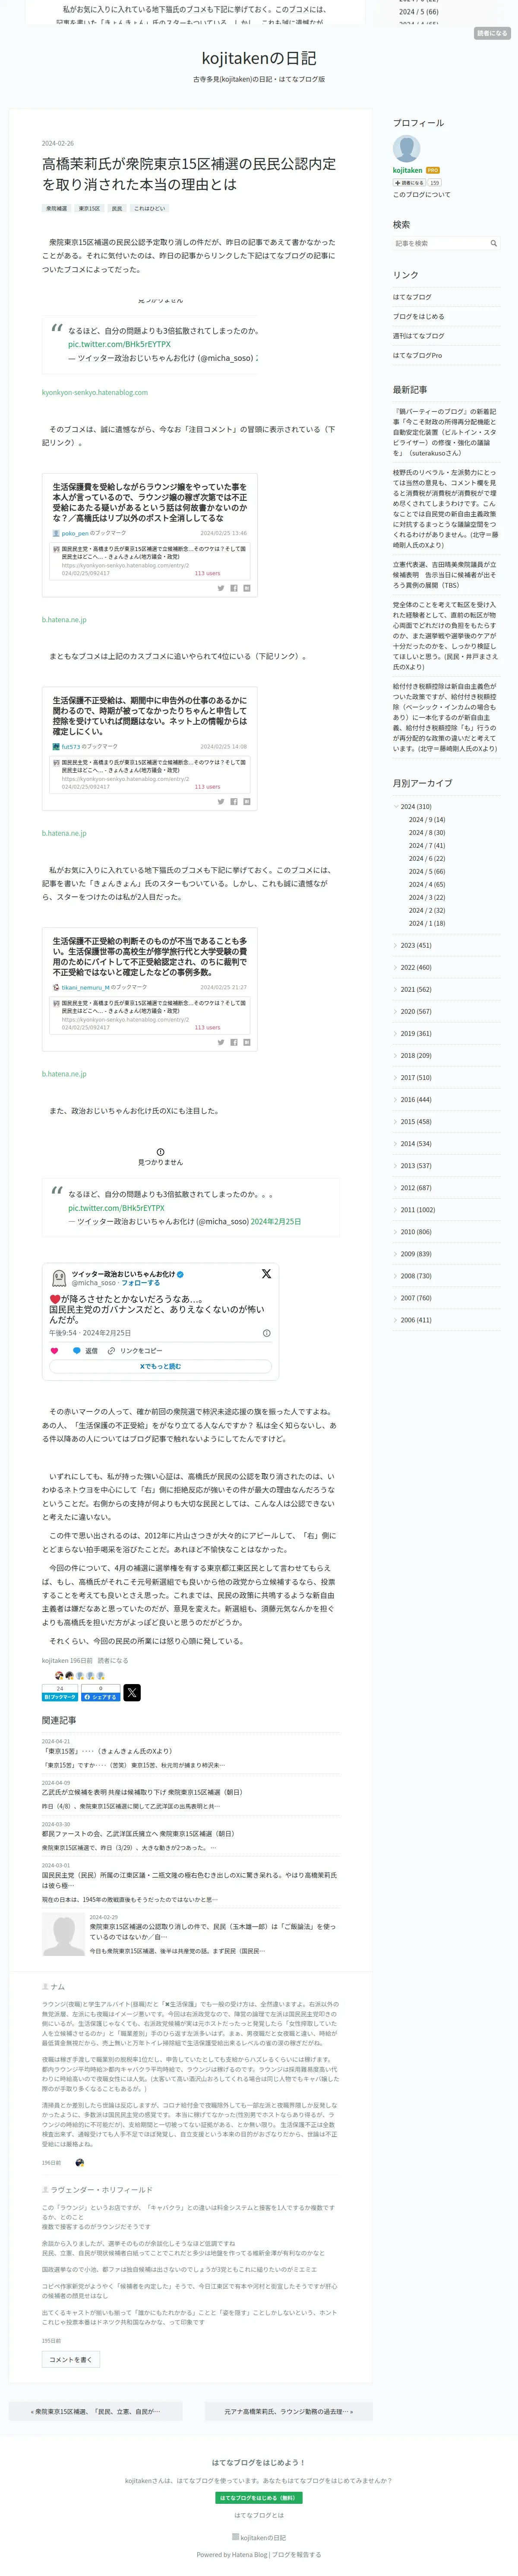Click the ブログを報告する link
The height and width of the screenshot is (2576, 518).
point(297,2554)
